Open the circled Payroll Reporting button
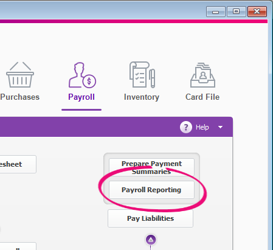The image size is (273, 250). point(151,190)
